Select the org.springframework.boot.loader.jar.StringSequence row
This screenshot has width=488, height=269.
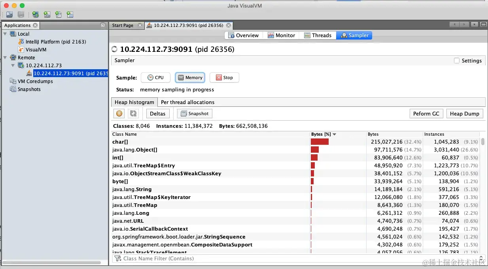[x=296, y=237]
